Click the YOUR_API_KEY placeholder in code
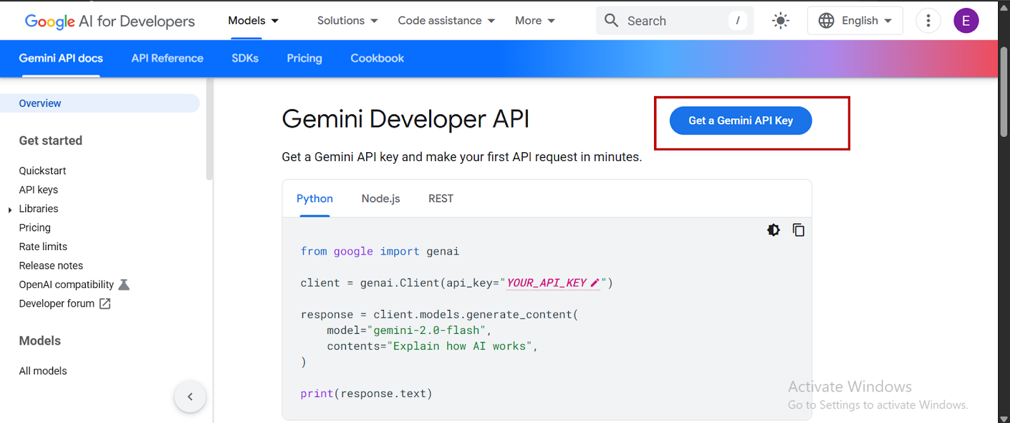1010x423 pixels. click(x=547, y=283)
